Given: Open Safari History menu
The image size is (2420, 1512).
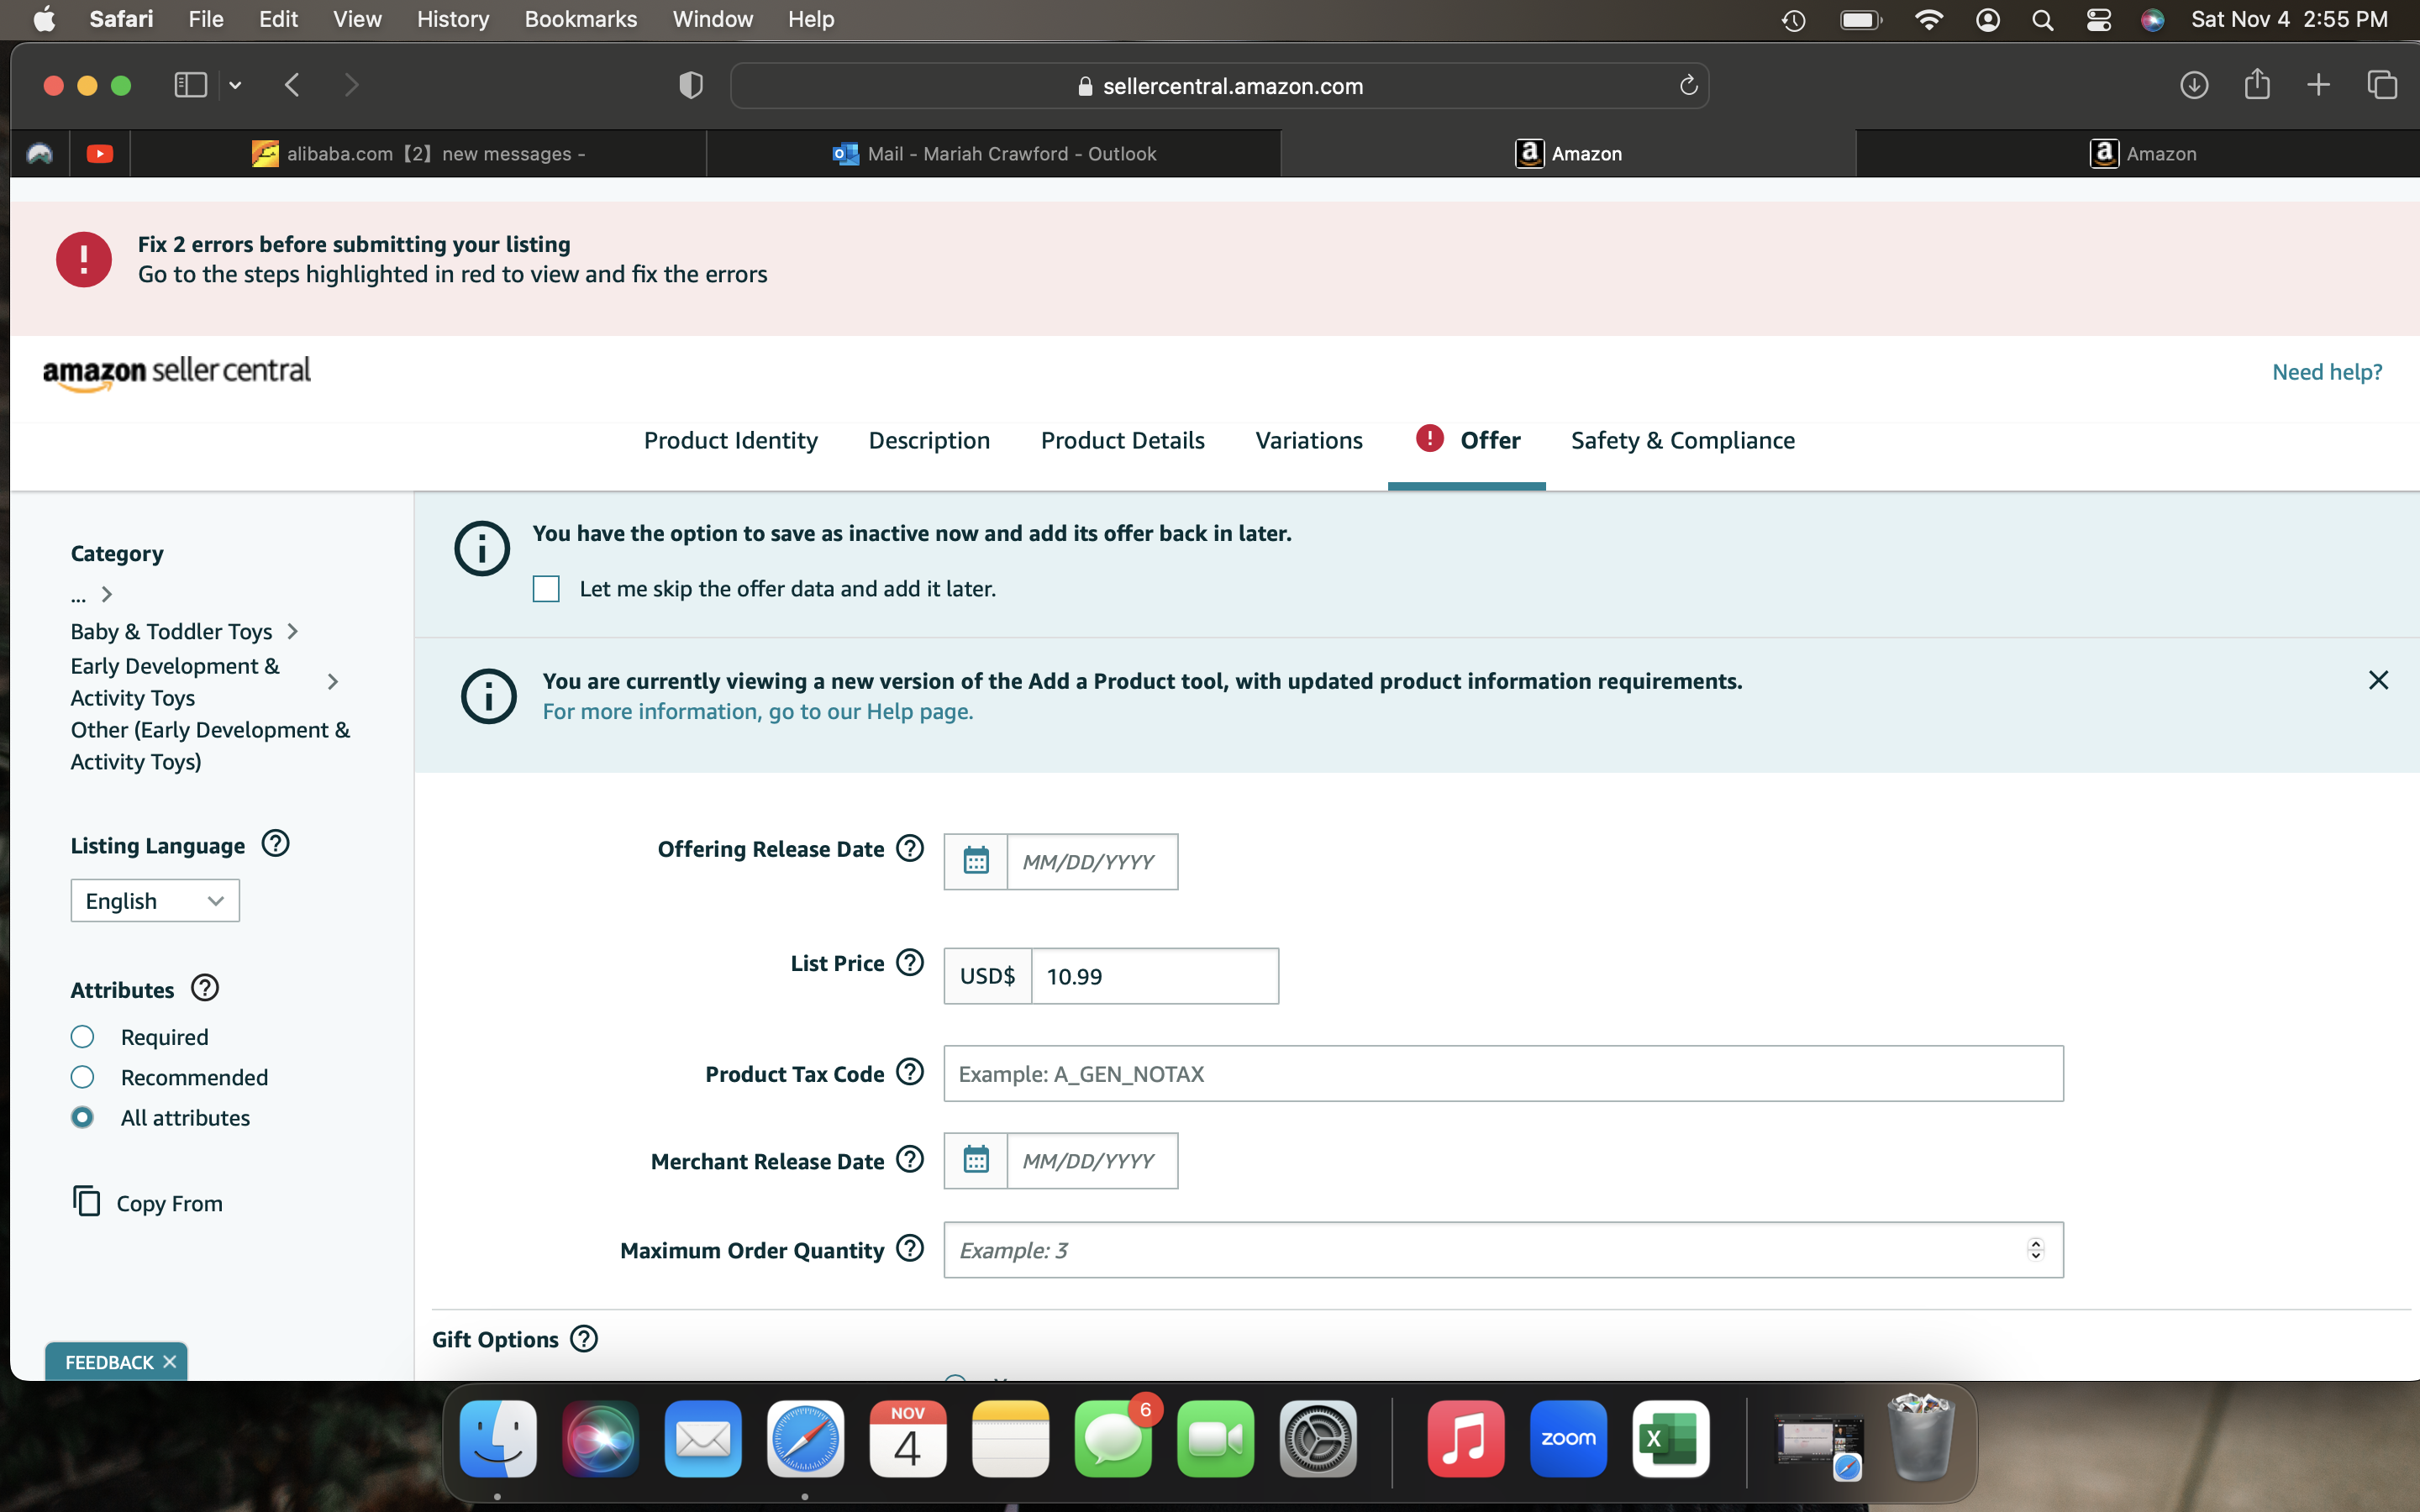Looking at the screenshot, I should (x=452, y=19).
